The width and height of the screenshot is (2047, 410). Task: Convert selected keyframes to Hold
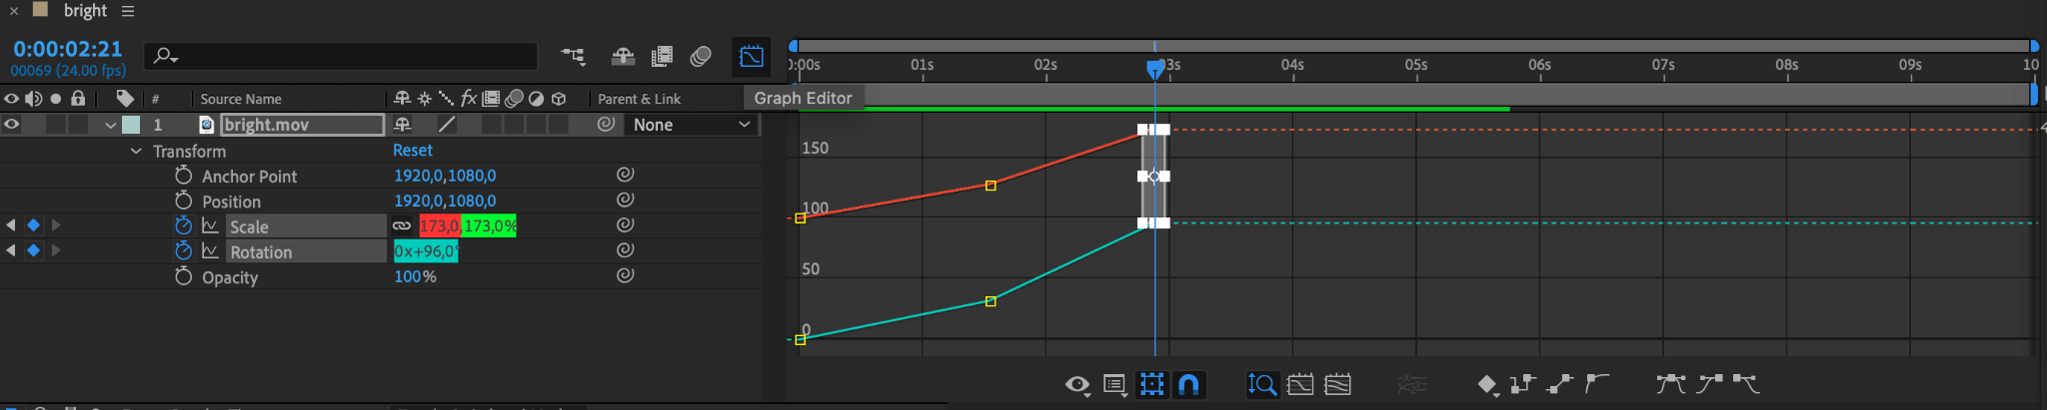[1522, 384]
